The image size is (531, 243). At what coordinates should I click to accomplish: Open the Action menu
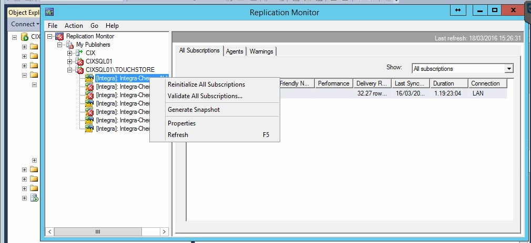coord(74,26)
